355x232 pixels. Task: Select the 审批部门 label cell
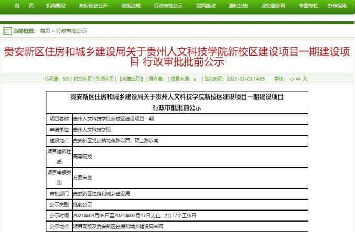(x=59, y=194)
